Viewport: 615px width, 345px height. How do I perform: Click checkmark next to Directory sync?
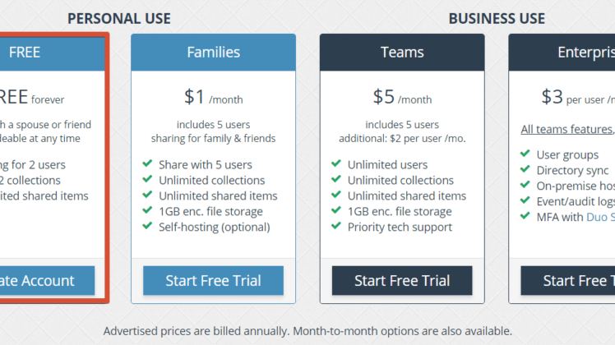click(525, 169)
